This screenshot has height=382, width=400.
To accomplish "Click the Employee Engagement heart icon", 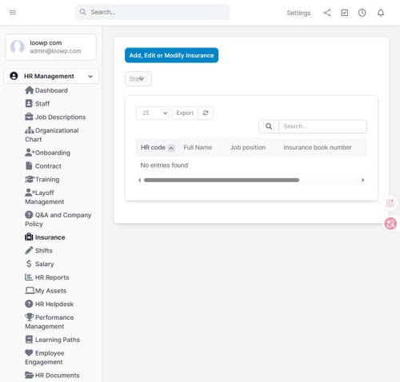I will coord(29,352).
